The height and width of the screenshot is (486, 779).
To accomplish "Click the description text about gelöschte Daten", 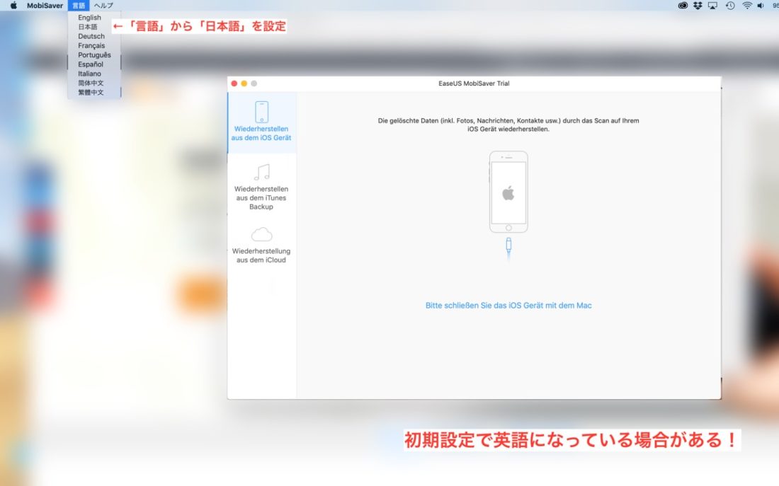I will (x=508, y=125).
